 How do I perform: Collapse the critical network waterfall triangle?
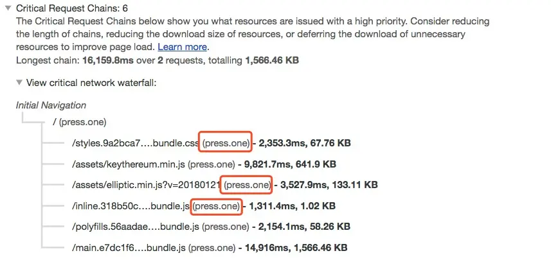tap(19, 83)
